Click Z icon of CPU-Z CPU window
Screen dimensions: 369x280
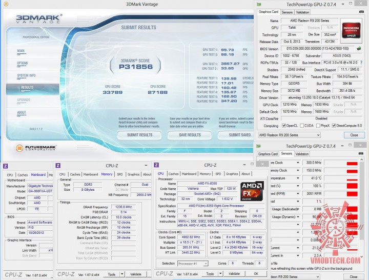[x=156, y=165]
